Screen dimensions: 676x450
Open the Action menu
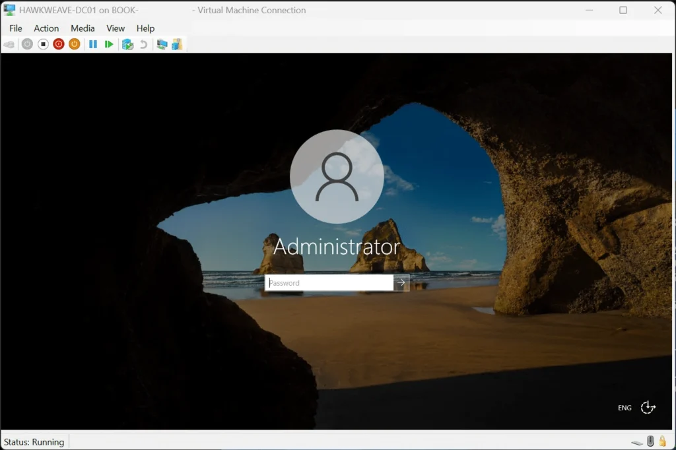point(46,28)
